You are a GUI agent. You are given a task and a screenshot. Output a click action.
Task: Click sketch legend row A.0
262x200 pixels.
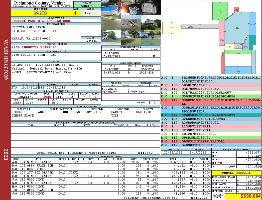pyautogui.click(x=211, y=79)
